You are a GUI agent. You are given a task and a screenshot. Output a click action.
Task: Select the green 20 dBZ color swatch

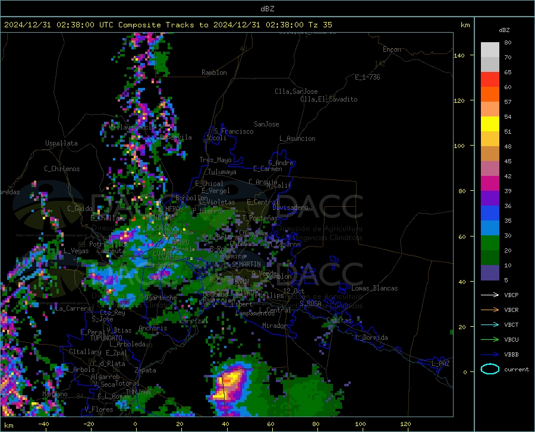tap(490, 243)
